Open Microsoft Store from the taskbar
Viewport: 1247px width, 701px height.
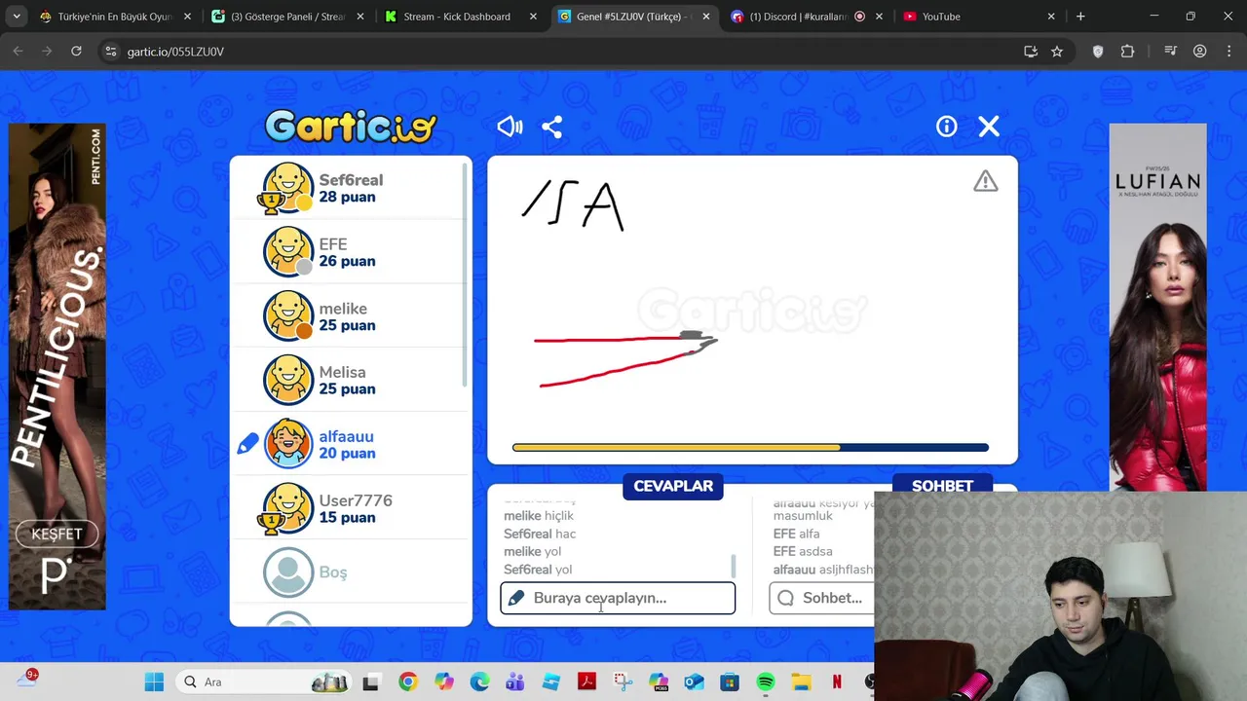coord(730,683)
